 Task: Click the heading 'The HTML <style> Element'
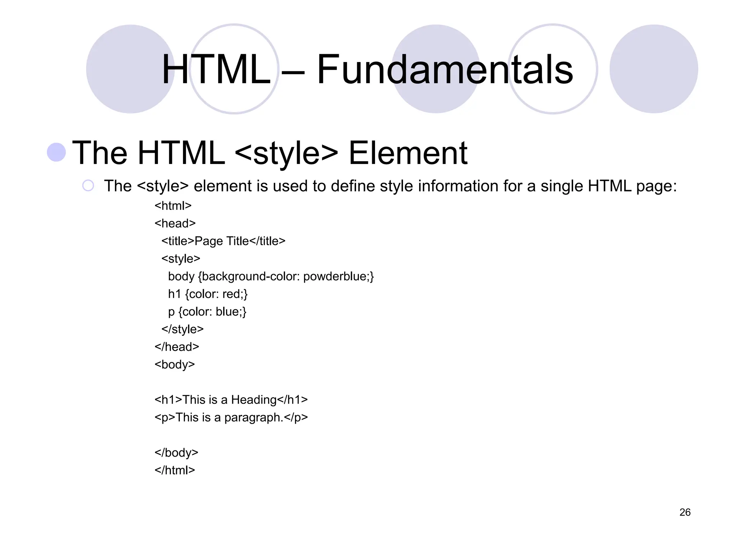(270, 153)
